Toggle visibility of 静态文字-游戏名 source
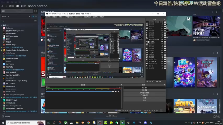The height and width of the screenshot is (125, 223). (162, 39)
